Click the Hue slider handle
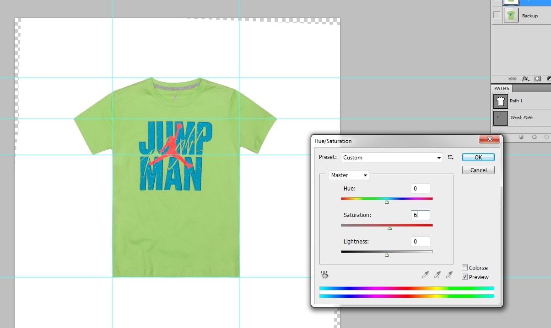The image size is (551, 328). pyautogui.click(x=387, y=201)
